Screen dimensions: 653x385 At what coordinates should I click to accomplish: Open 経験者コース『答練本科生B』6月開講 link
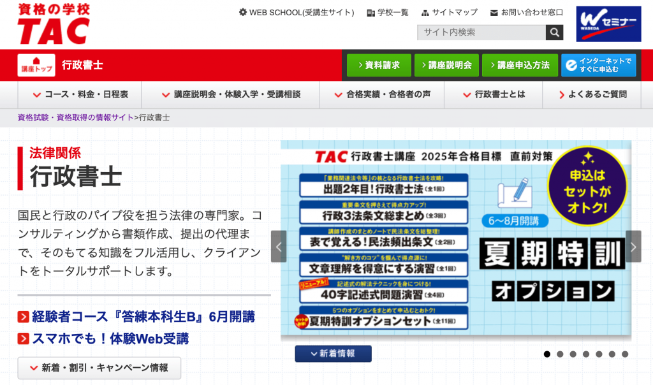[143, 317]
